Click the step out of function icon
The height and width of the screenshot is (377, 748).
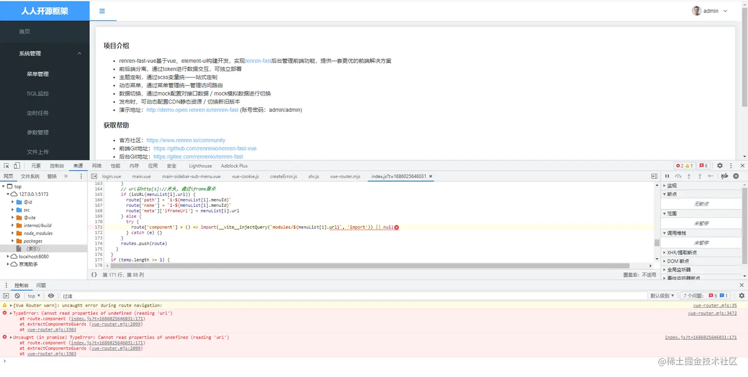700,176
